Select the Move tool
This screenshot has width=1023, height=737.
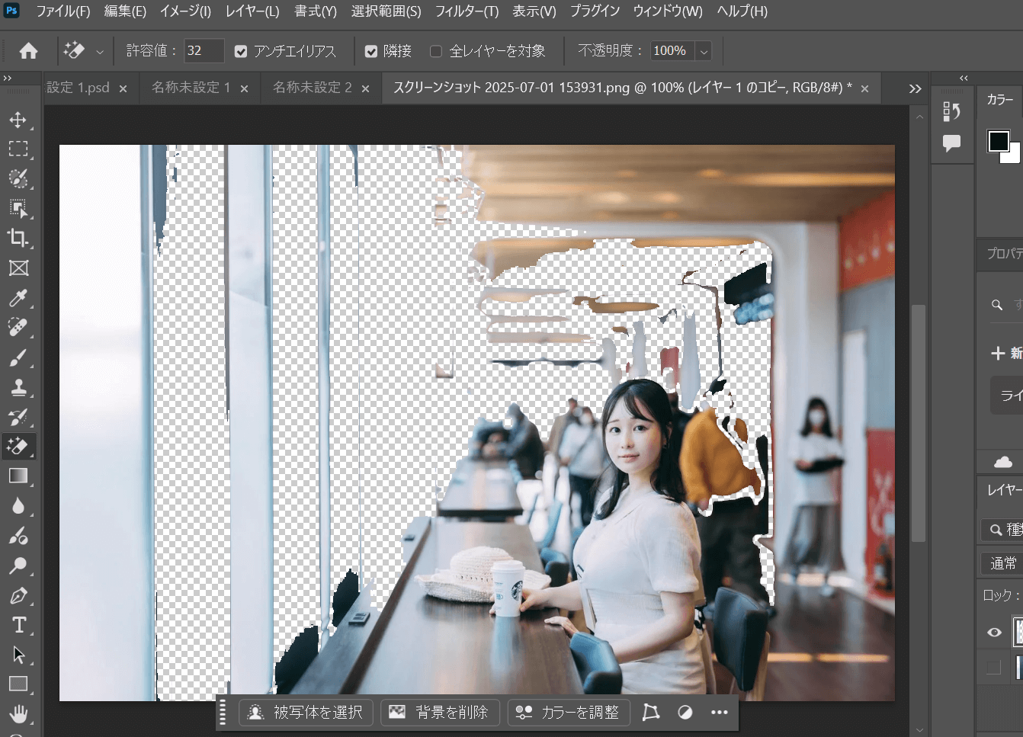coord(18,120)
